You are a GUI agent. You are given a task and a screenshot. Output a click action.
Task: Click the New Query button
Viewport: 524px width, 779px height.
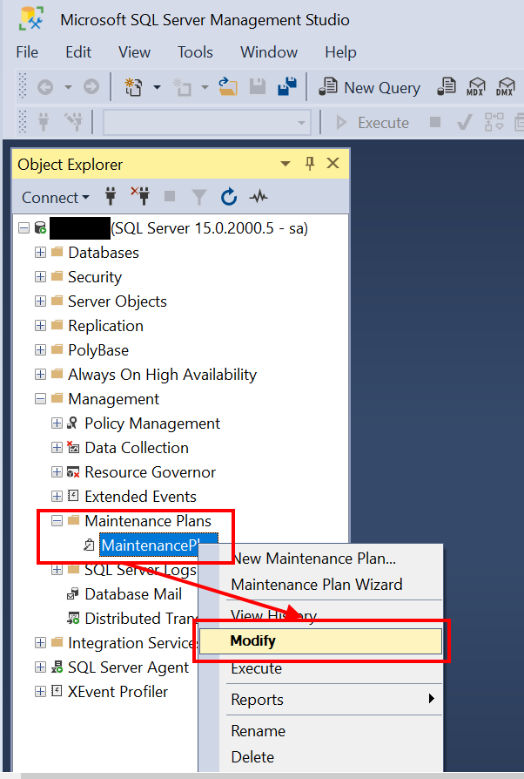(370, 87)
